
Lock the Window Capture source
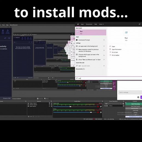click(x=52, y=105)
